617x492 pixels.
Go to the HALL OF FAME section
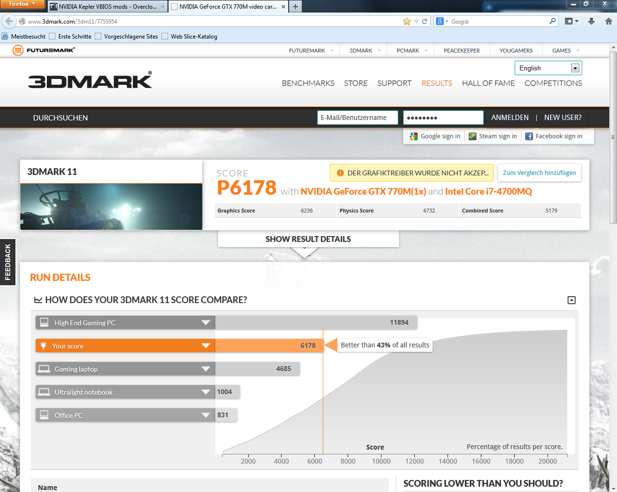pyautogui.click(x=488, y=83)
